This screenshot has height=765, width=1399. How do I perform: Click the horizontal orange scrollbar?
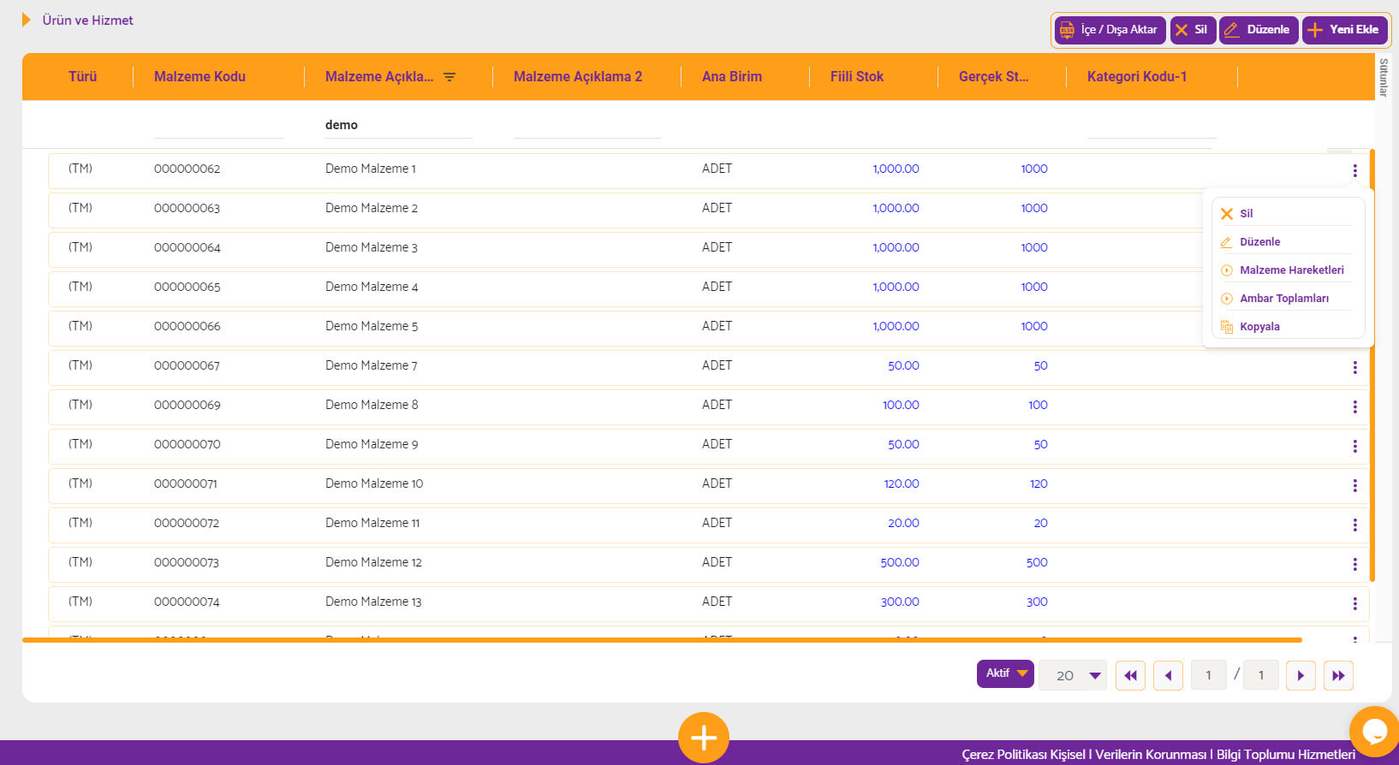(662, 640)
